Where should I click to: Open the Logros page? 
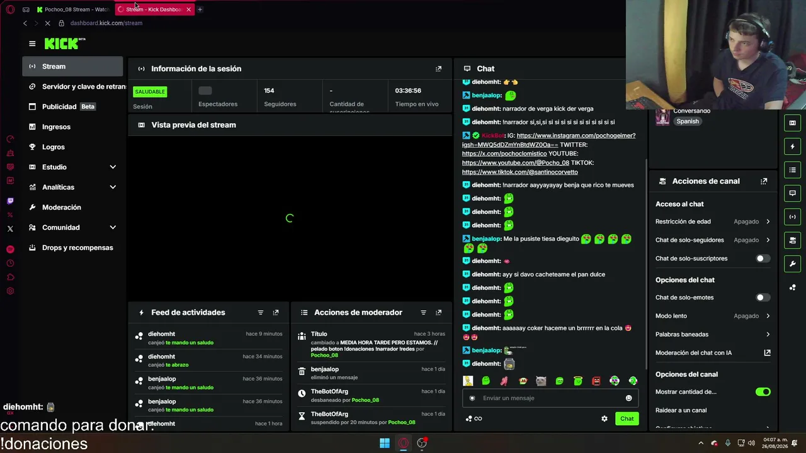pos(72,147)
